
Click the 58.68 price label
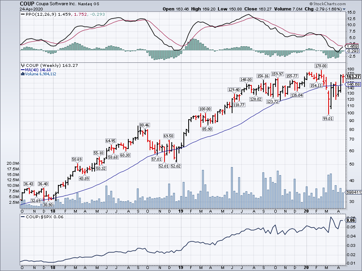[113, 157]
